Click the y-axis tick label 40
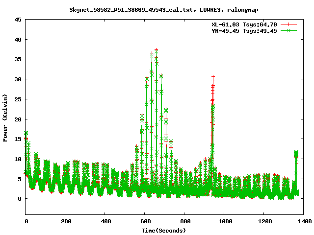Screen dimensions: 314x235 click(18, 40)
